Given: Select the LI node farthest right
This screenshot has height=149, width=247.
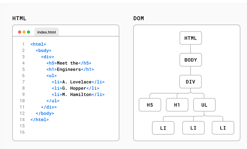Looking at the screenshot, I should 223,128.
